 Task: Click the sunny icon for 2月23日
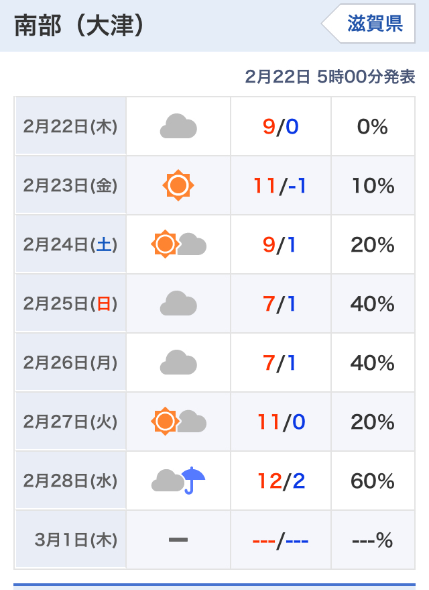178,185
